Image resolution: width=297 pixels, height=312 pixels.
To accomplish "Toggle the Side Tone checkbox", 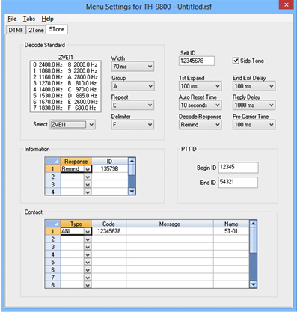I will [236, 61].
